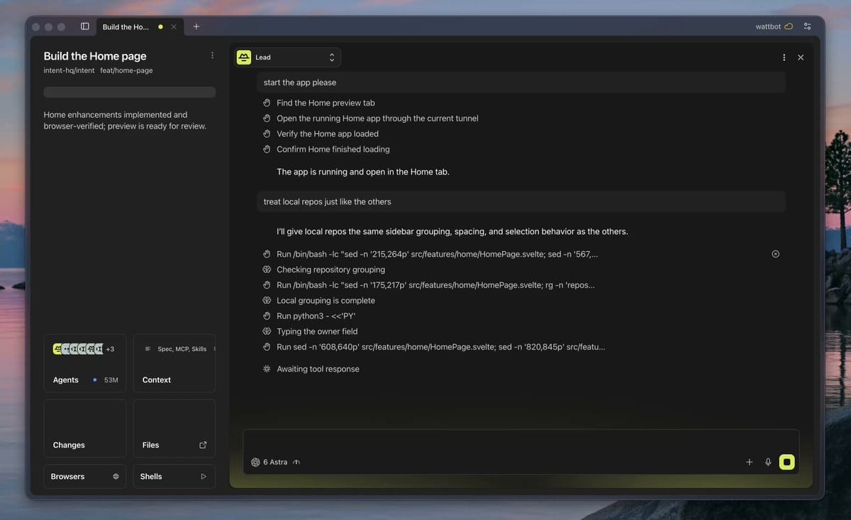
Task: Open the Files panel card
Action: point(174,428)
